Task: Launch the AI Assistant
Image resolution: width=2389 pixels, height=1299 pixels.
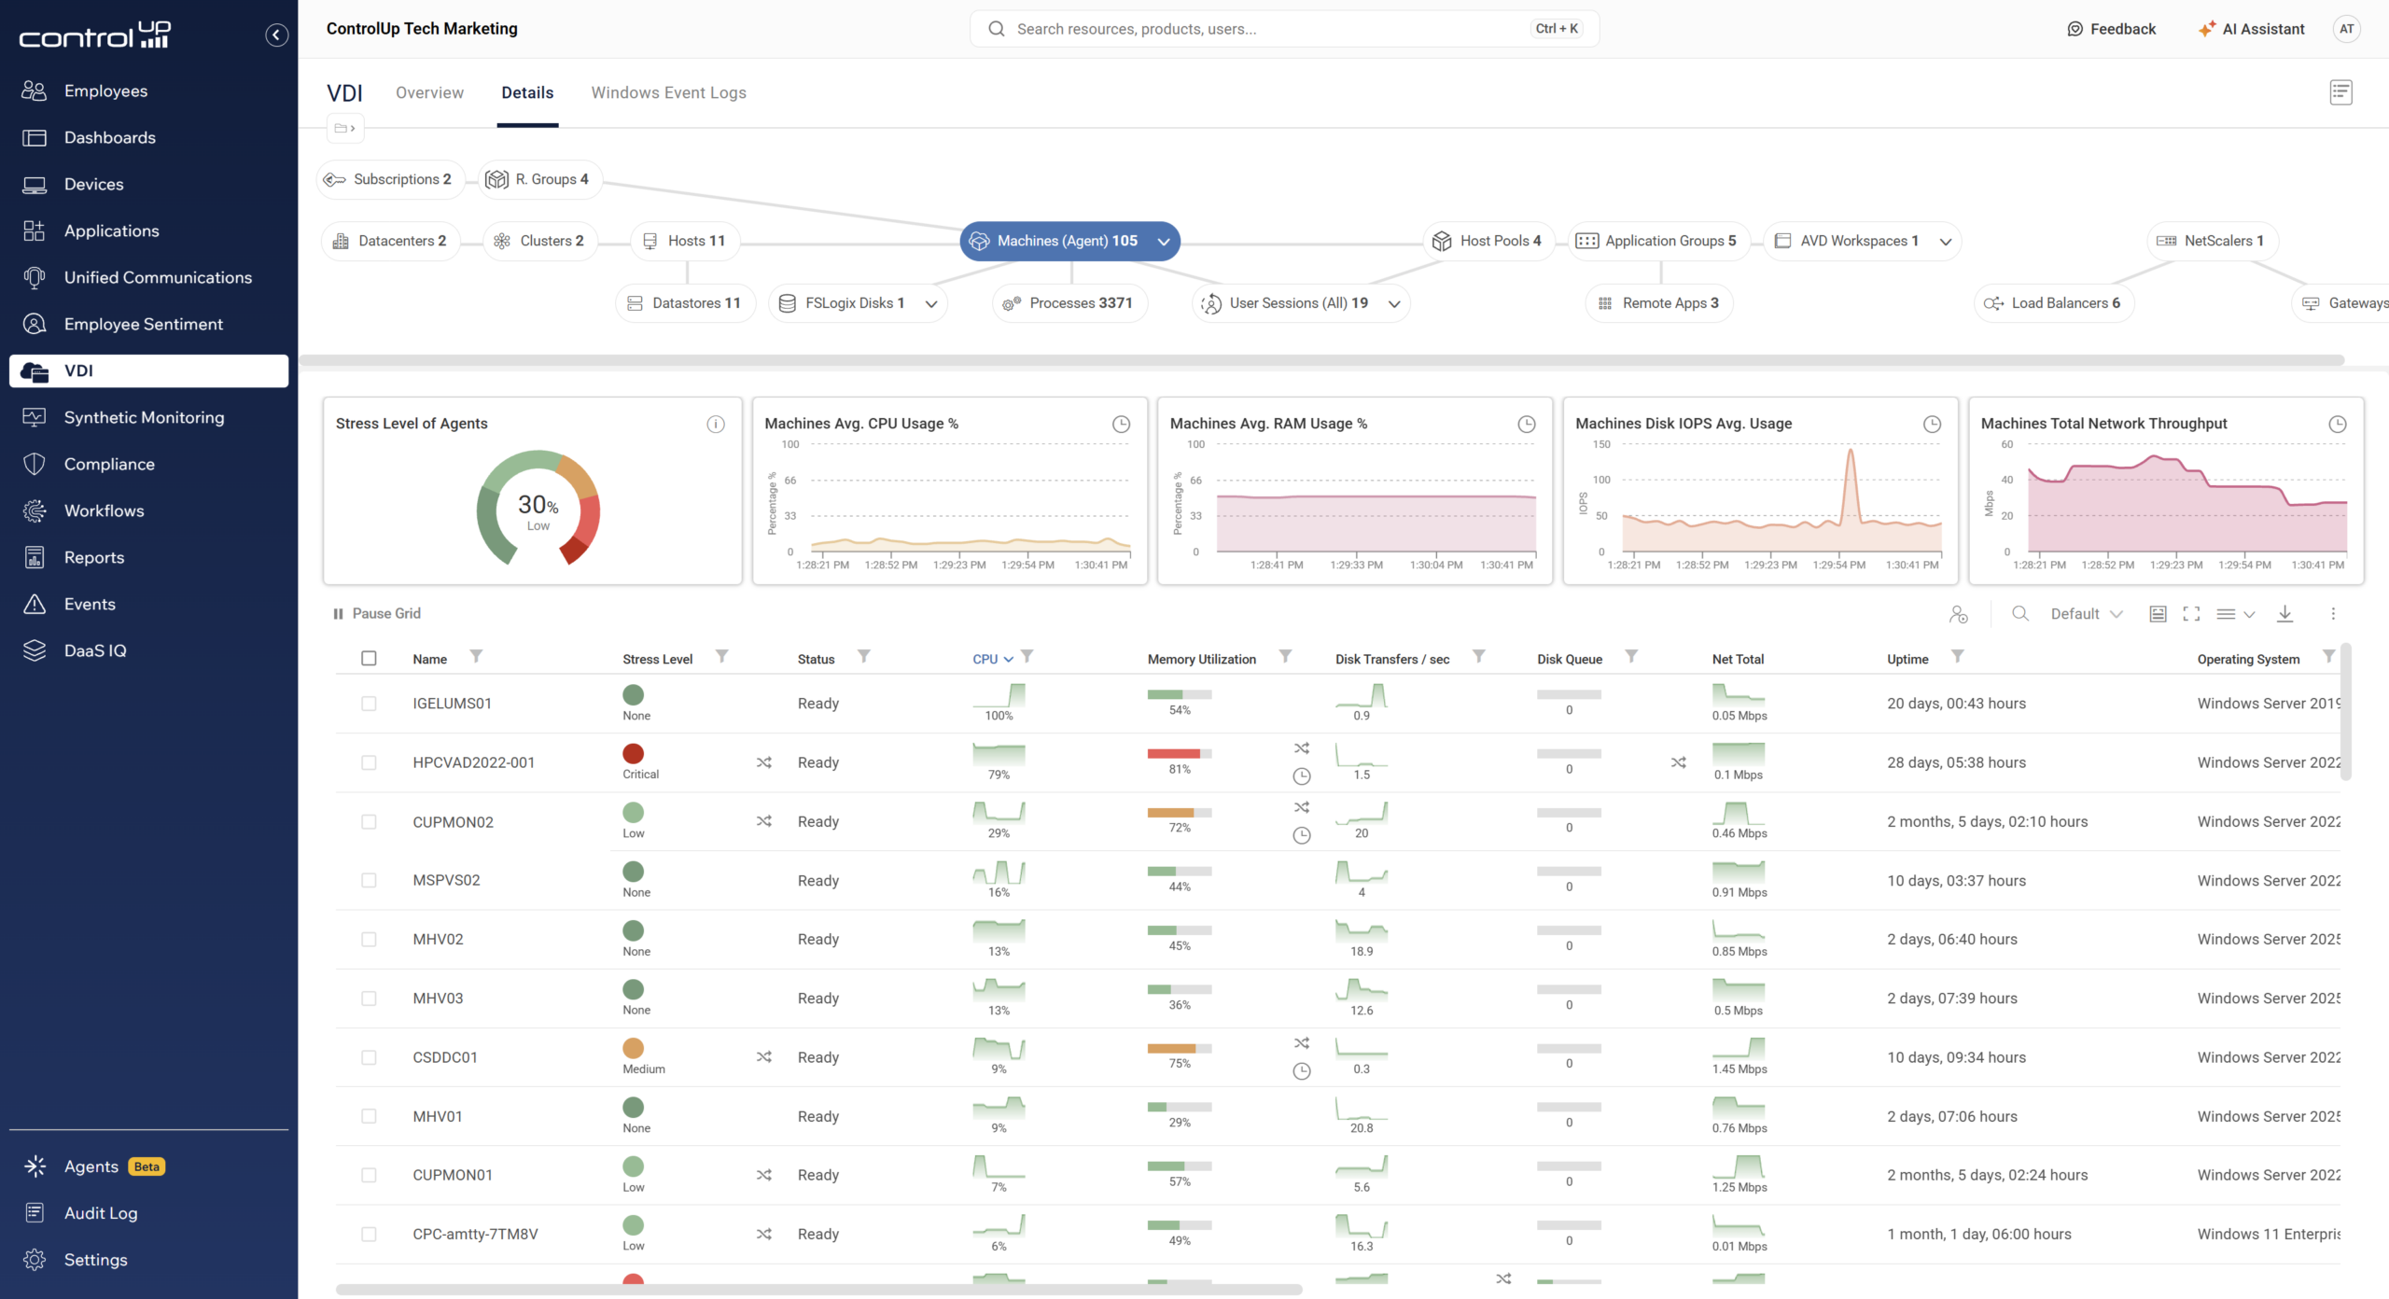Action: point(2251,29)
